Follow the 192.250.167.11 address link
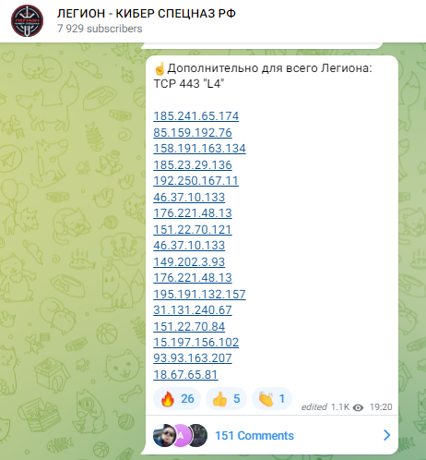The image size is (426, 460). [196, 181]
